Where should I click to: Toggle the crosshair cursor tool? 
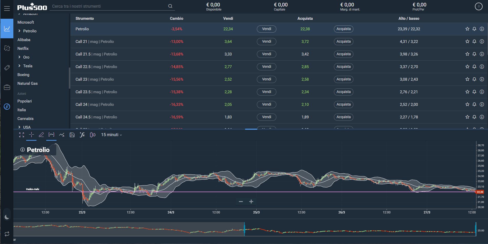pyautogui.click(x=31, y=135)
